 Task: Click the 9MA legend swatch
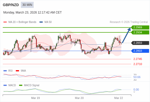17,71
